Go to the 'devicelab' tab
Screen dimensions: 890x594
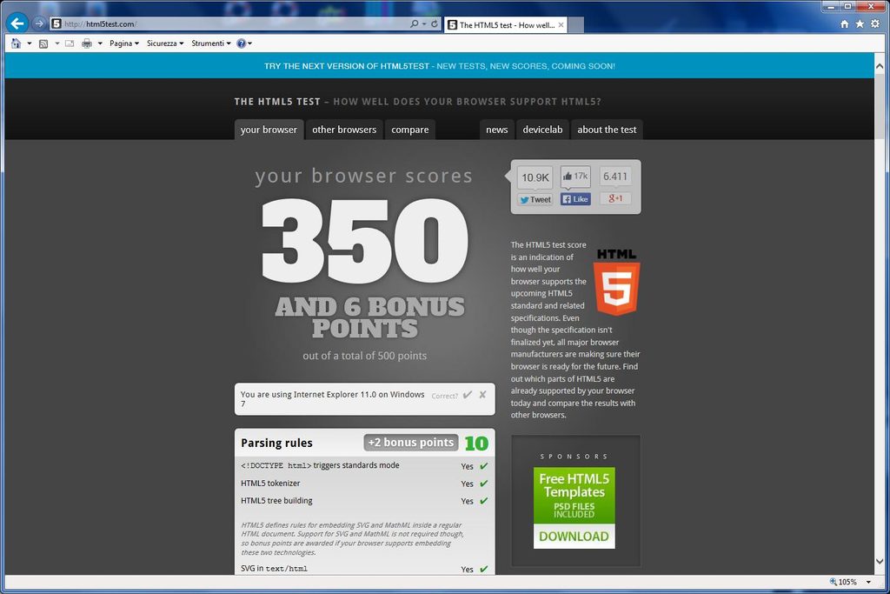click(x=542, y=130)
